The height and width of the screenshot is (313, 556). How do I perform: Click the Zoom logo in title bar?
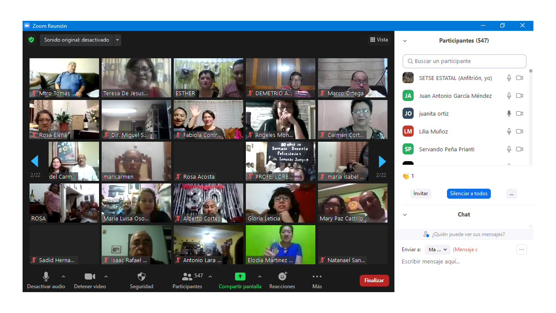coord(27,26)
